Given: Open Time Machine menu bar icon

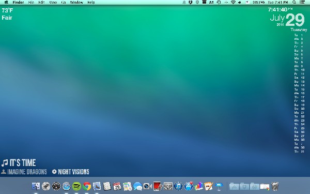Looking at the screenshot, I should [x=219, y=3].
